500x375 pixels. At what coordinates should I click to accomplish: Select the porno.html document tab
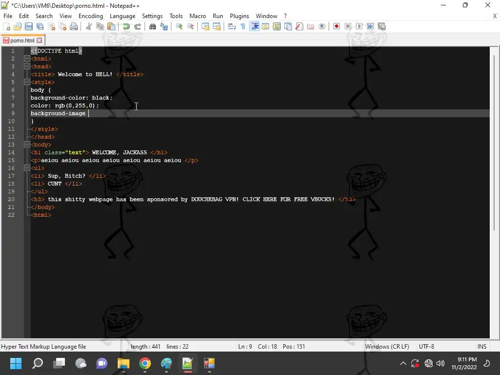click(22, 41)
